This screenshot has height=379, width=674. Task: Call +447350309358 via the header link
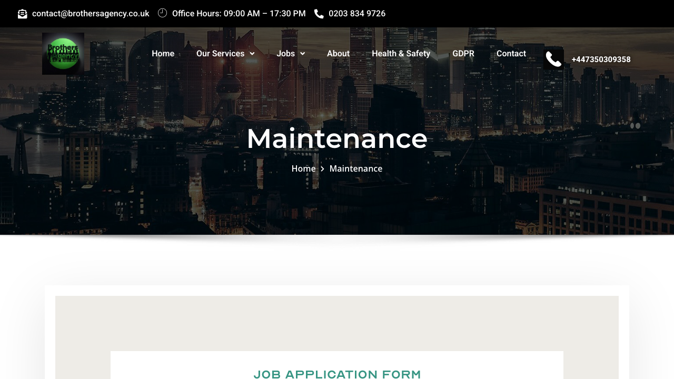click(601, 59)
